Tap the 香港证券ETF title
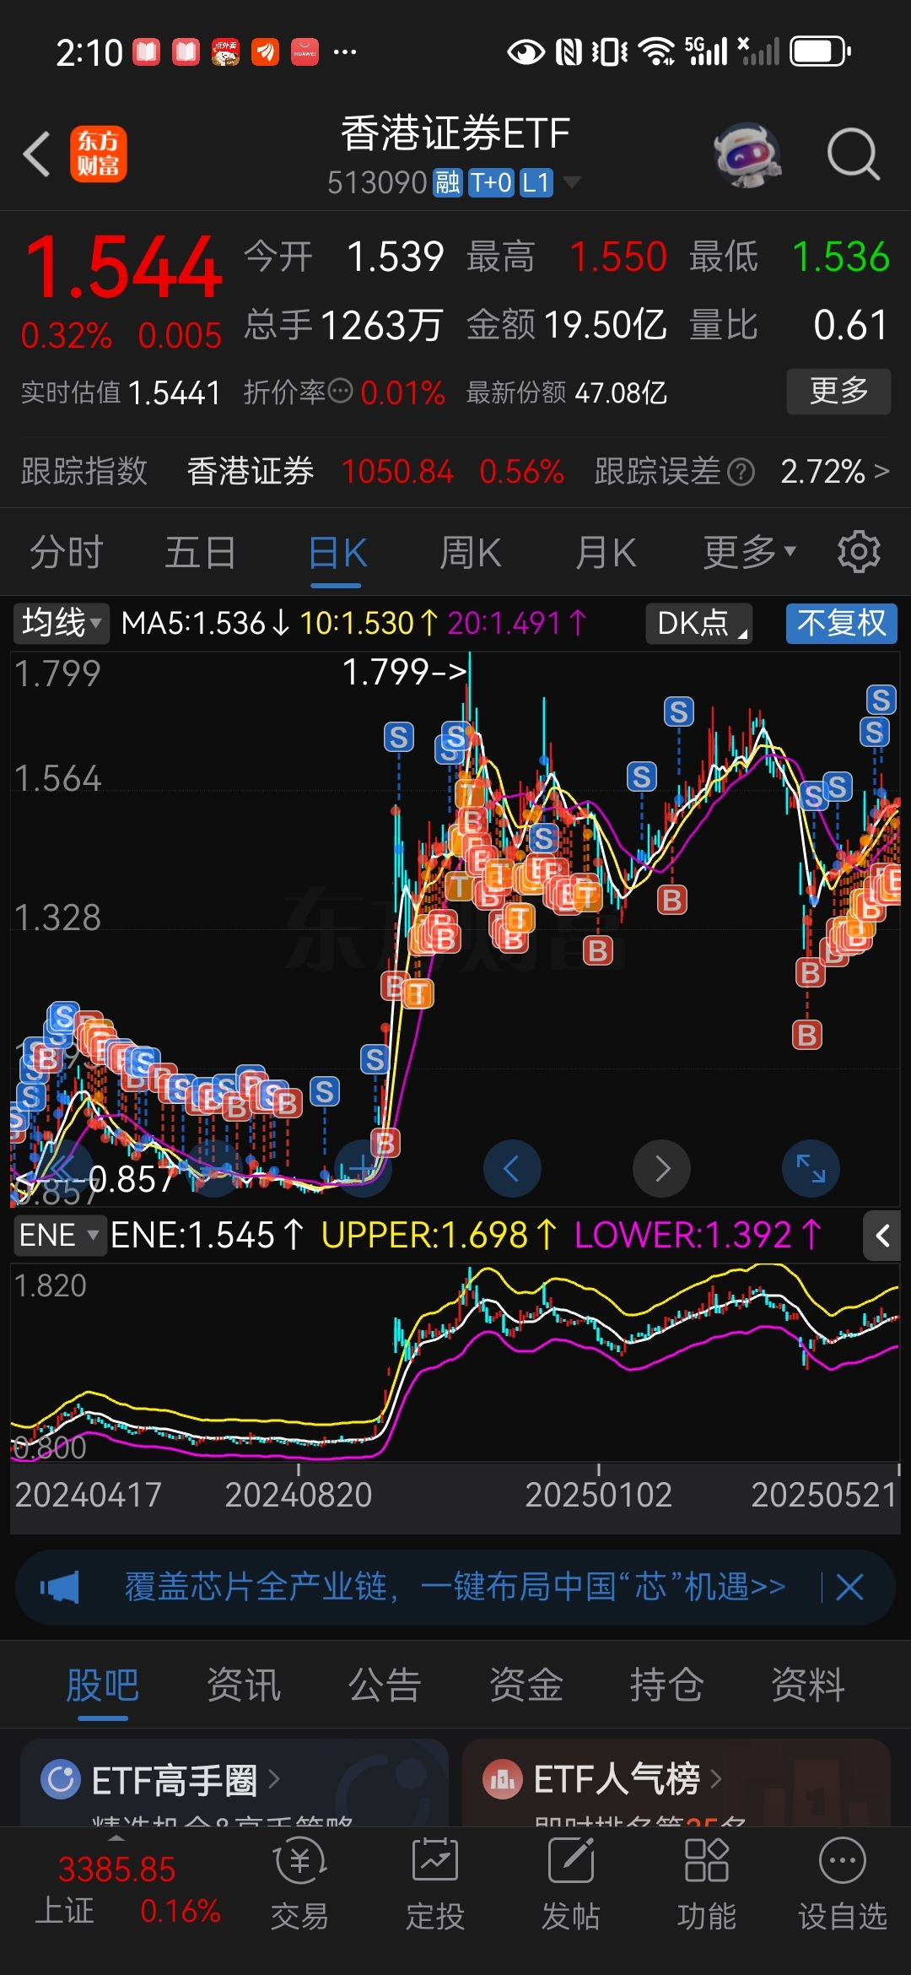Viewport: 911px width, 1975px height. [x=455, y=133]
